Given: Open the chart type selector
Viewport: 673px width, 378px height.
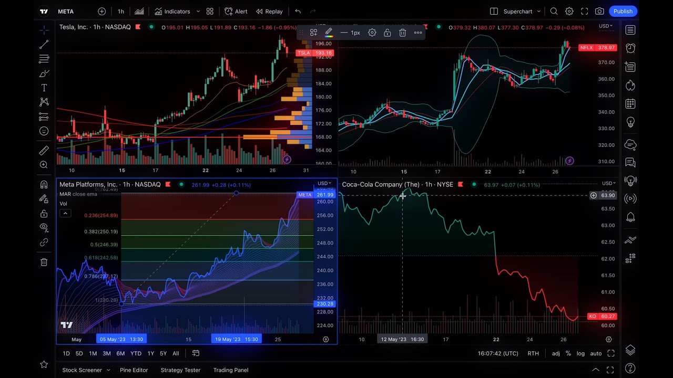Looking at the screenshot, I should (139, 11).
